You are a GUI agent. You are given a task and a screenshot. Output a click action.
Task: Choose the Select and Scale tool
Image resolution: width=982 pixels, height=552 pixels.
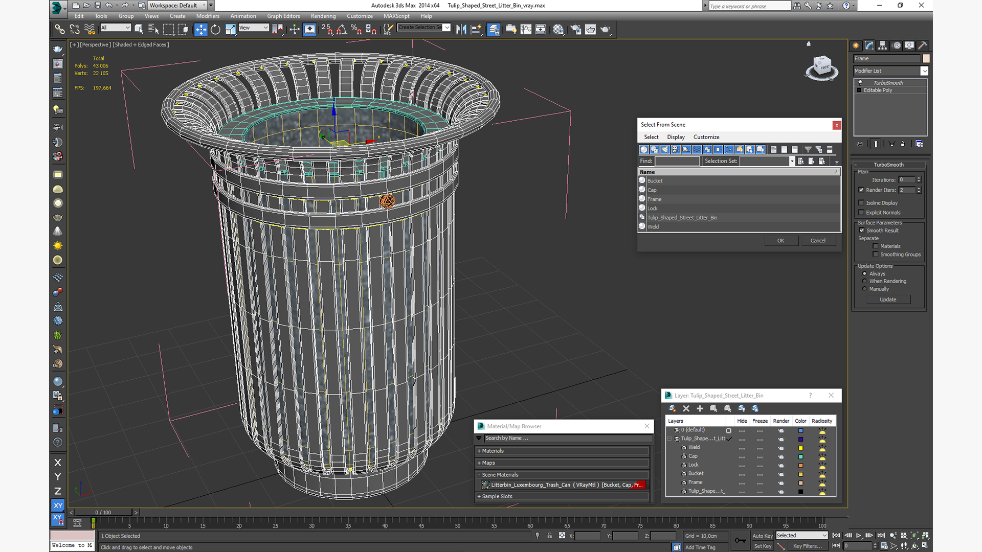point(230,29)
